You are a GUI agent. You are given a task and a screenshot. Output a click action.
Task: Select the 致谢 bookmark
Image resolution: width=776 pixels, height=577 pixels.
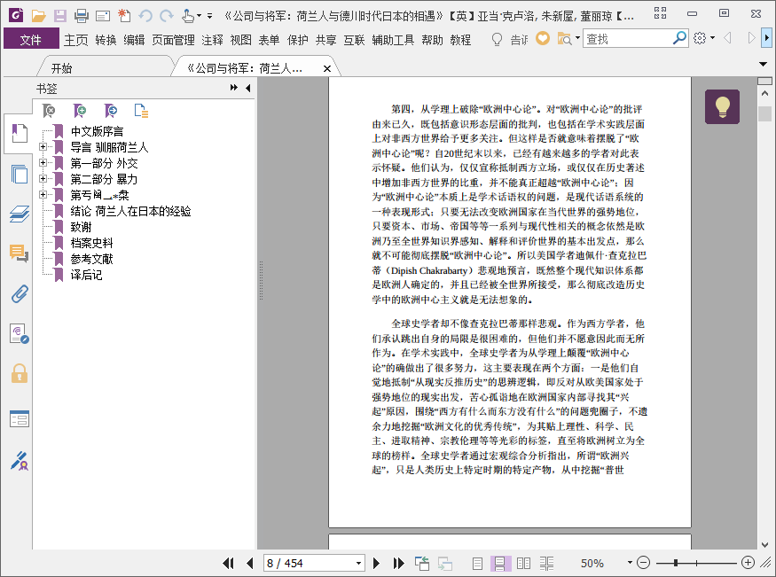(81, 227)
